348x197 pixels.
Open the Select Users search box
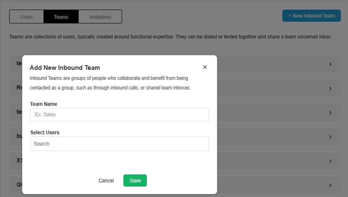(x=120, y=144)
